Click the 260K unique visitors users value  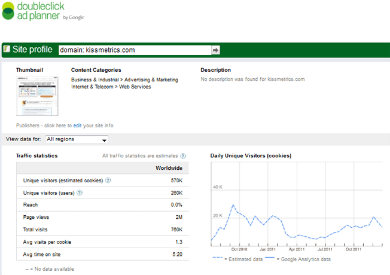(x=176, y=193)
